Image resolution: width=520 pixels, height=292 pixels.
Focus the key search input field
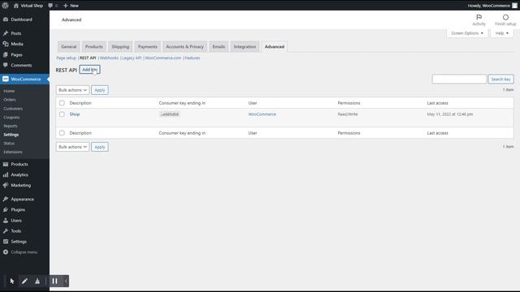tap(459, 79)
